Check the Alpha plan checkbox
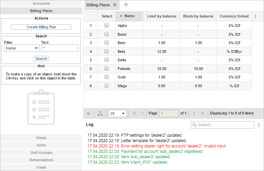The width and height of the screenshot is (264, 171). coord(107,25)
